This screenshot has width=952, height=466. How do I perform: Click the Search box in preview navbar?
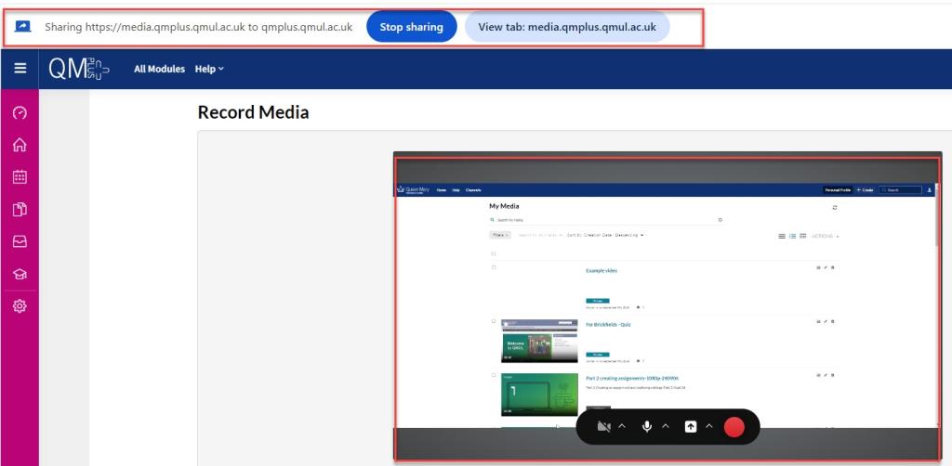pyautogui.click(x=900, y=190)
